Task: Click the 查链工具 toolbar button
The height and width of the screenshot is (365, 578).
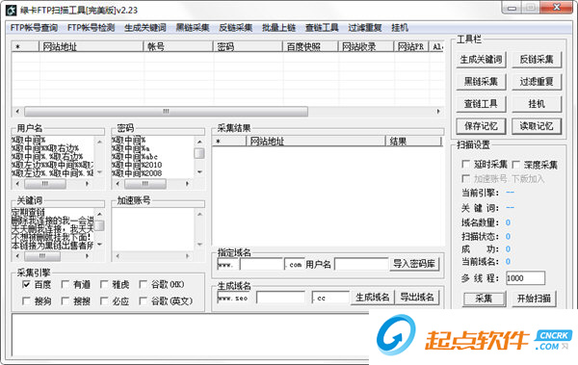Action: point(481,104)
